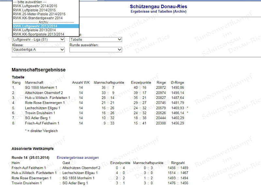This screenshot has width=261, height=189.
Task: Click guest team Altschützen Oberndorf 2 in Runde 14
Action: point(81,168)
